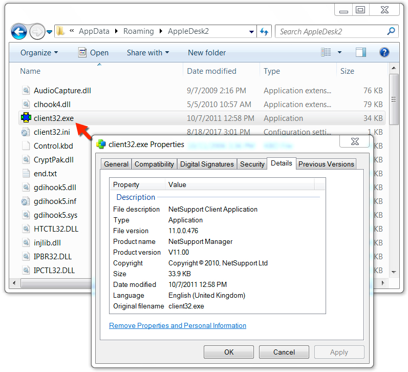Select the Control.kbd file icon
The image size is (408, 372).
pyautogui.click(x=26, y=146)
